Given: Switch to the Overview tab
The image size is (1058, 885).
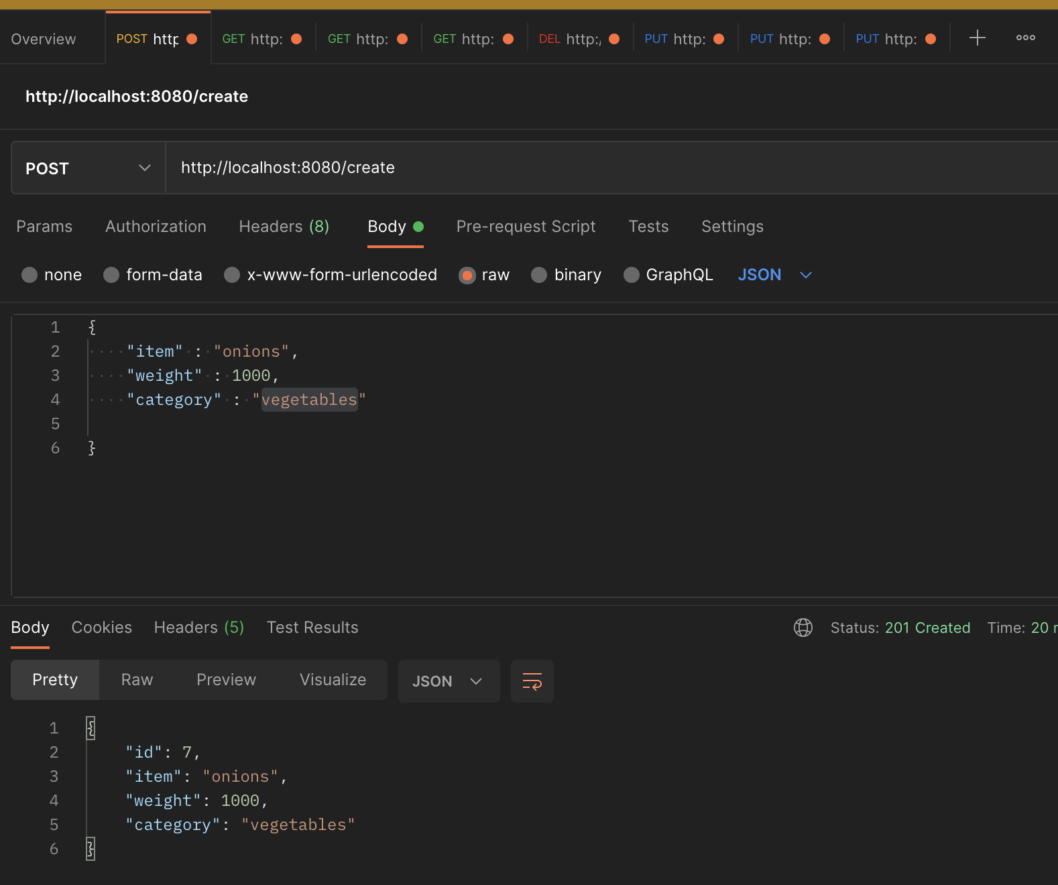Looking at the screenshot, I should coord(44,39).
